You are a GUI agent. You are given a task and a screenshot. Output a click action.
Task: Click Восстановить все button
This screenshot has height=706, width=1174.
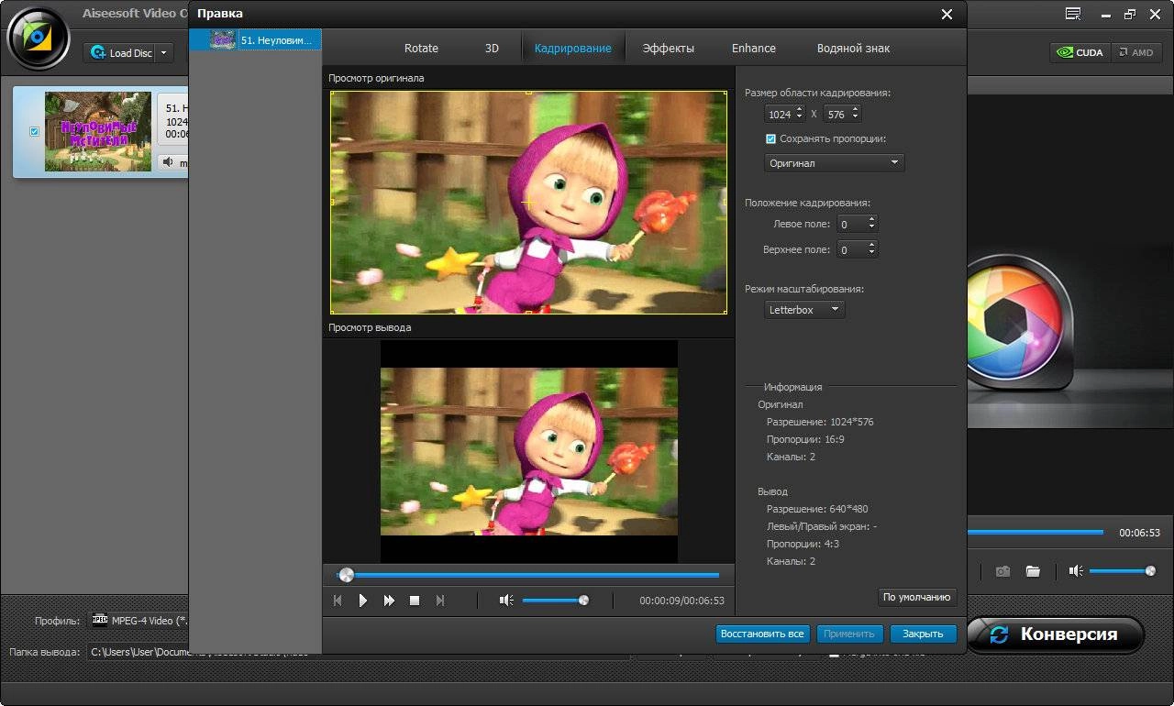[762, 634]
